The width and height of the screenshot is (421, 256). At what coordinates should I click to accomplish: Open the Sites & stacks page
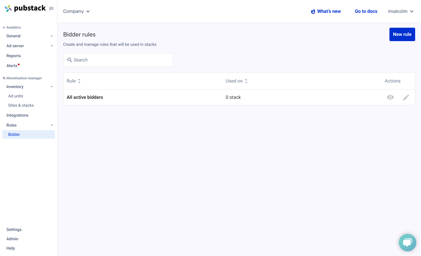(21, 105)
